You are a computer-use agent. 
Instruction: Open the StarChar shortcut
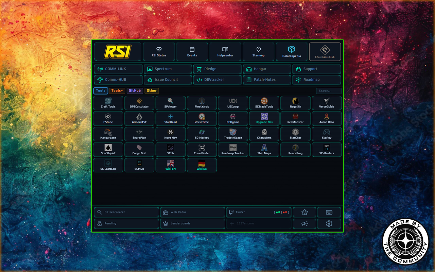296,134
